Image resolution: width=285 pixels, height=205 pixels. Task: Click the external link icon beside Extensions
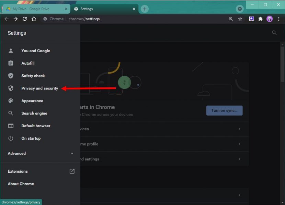pyautogui.click(x=72, y=171)
